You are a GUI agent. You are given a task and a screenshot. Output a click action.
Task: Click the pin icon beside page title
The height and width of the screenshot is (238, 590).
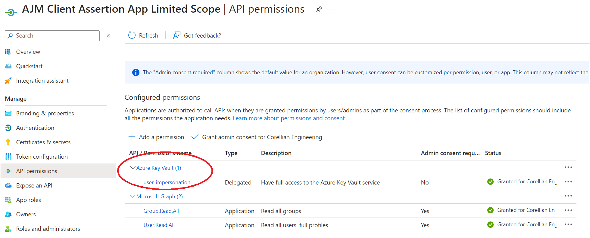[x=319, y=9]
